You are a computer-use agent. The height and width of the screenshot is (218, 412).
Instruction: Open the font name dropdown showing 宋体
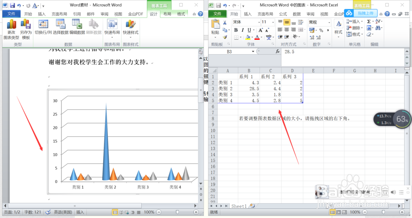pos(259,22)
